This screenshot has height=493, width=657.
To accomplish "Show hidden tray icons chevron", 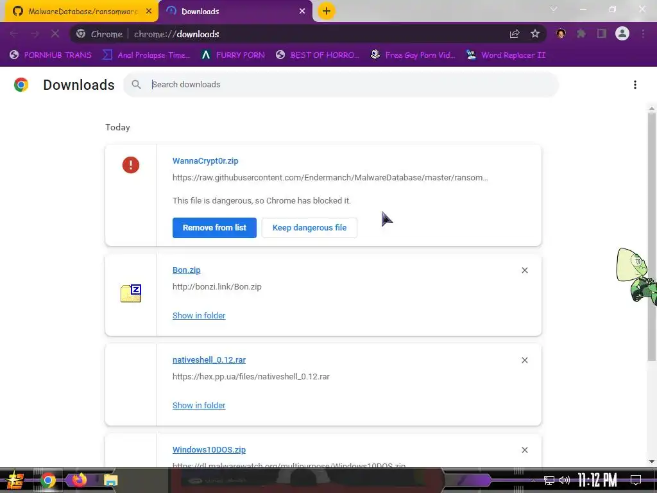I will 533,480.
